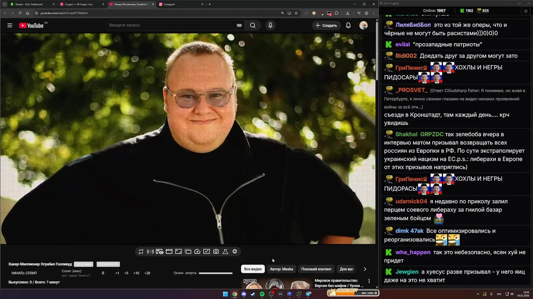Add +10 minutes to split
The image size is (533, 299).
coord(136,273)
